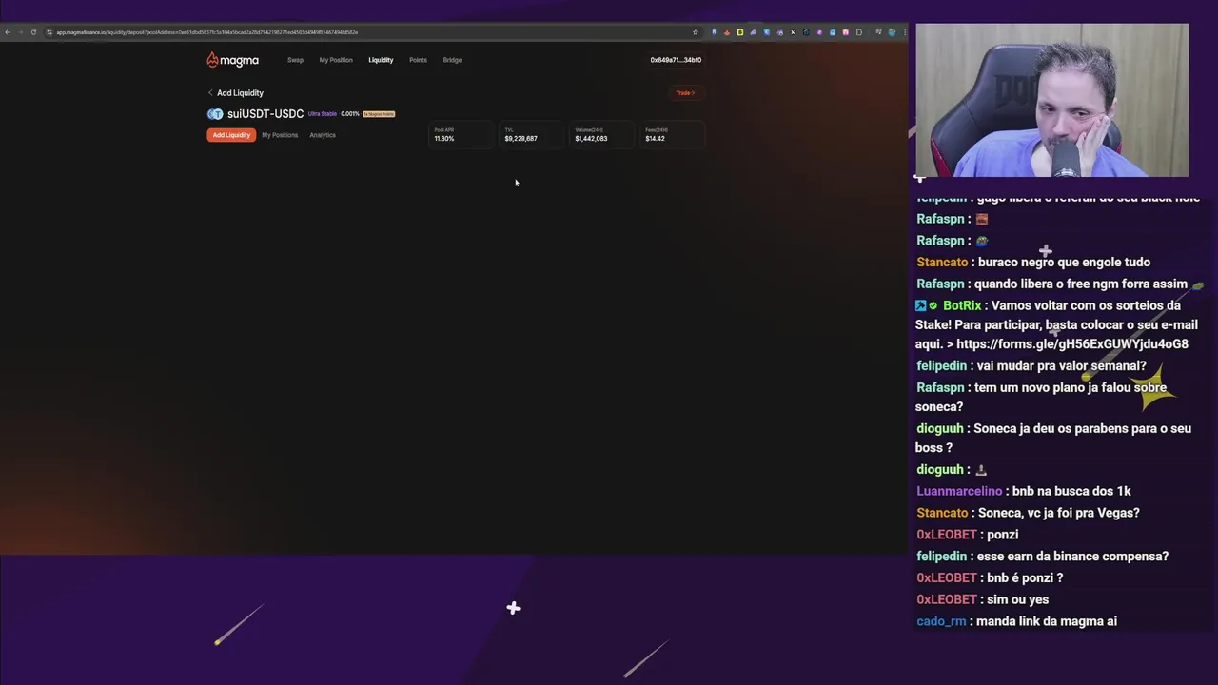Screen dimensions: 1218x685
Task: Open the browser three-dot menu
Action: (x=905, y=32)
